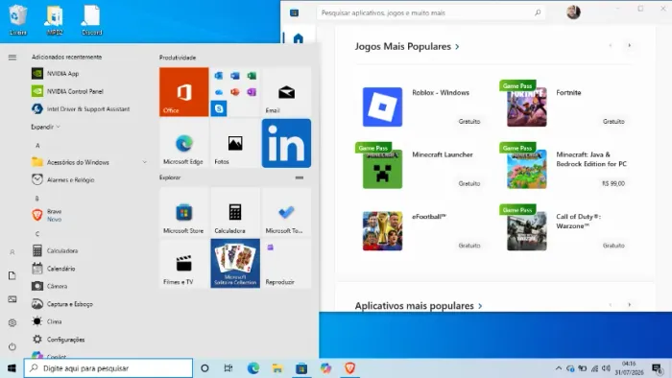Open the notification center icon

pos(657,368)
